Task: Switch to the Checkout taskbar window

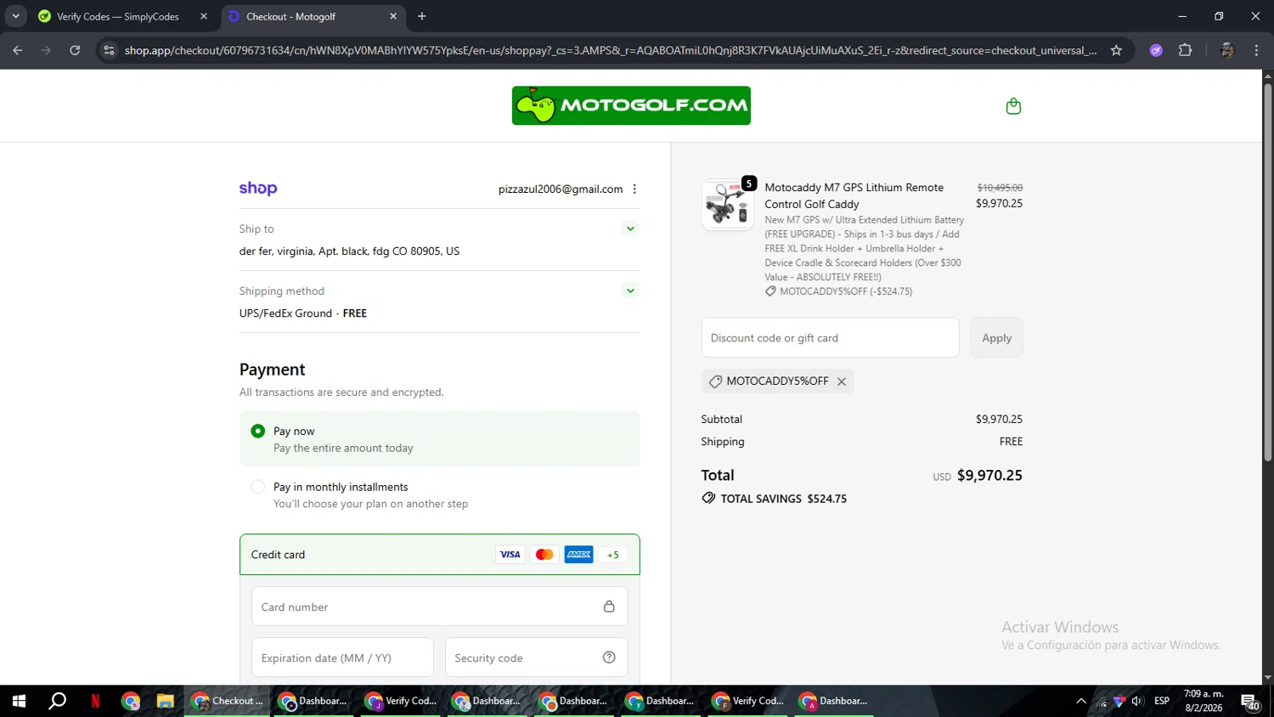Action: click(228, 701)
